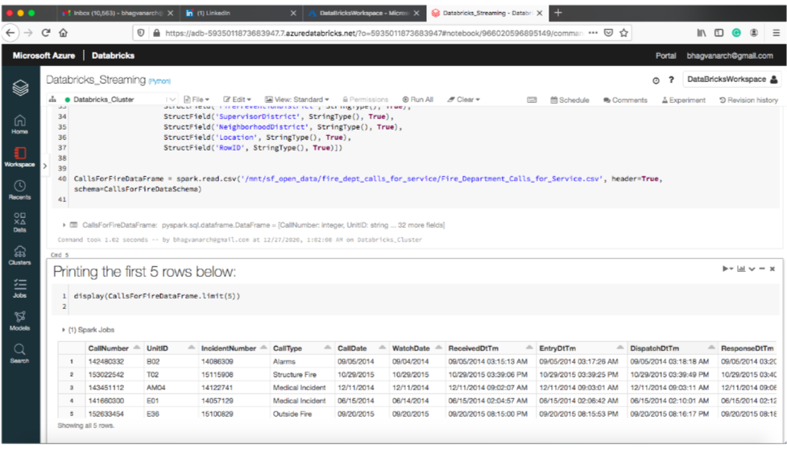Screen dimensions: 787x449
Task: Click the Permissions button
Action: (x=366, y=99)
